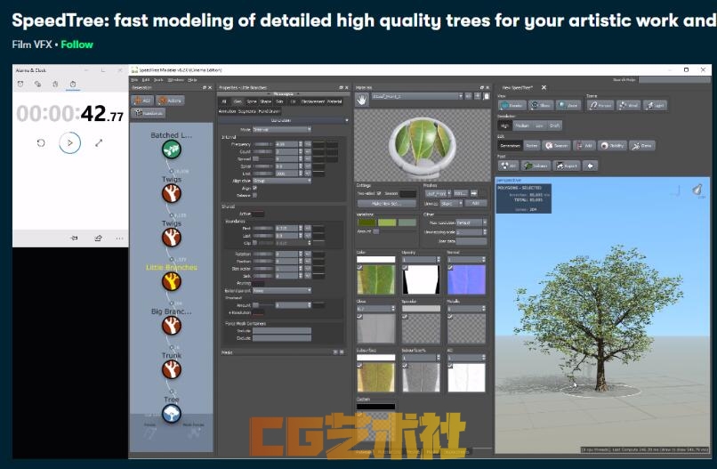This screenshot has height=469, width=717.
Task: Click the Add generator button
Action: (x=142, y=101)
